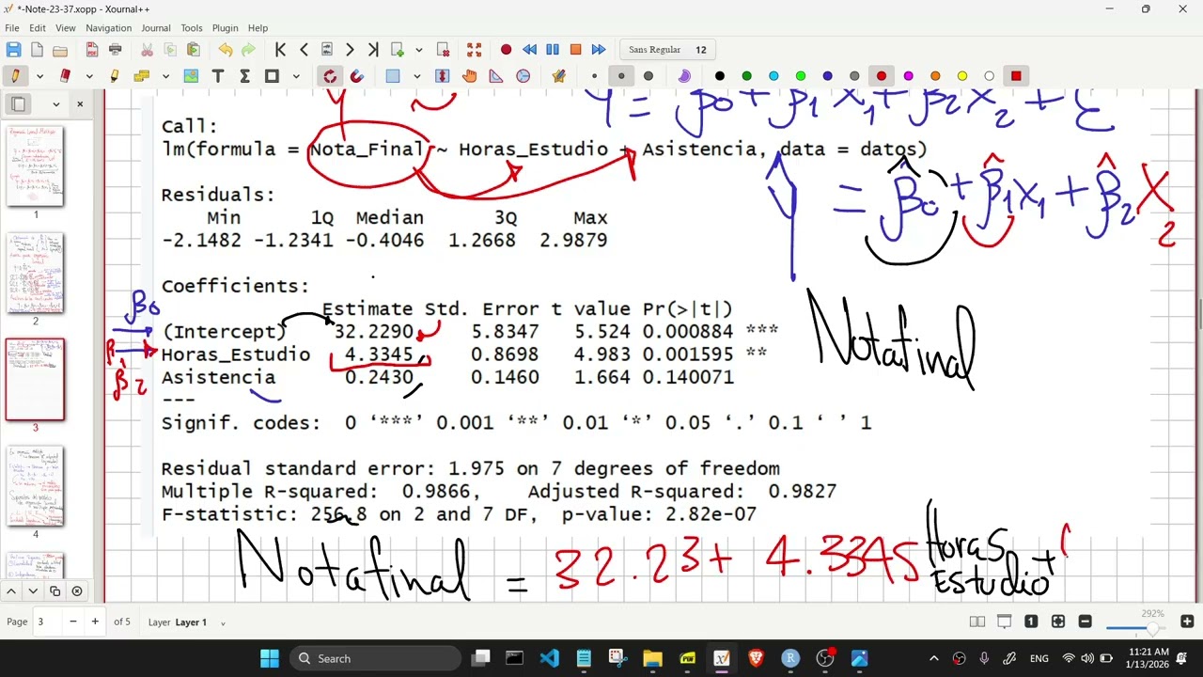Select the Image insert tool
The width and height of the screenshot is (1203, 677).
[x=192, y=76]
